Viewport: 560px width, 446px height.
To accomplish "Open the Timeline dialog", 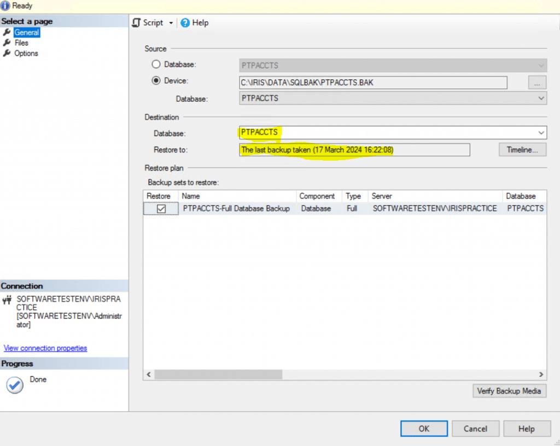I will pyautogui.click(x=522, y=150).
